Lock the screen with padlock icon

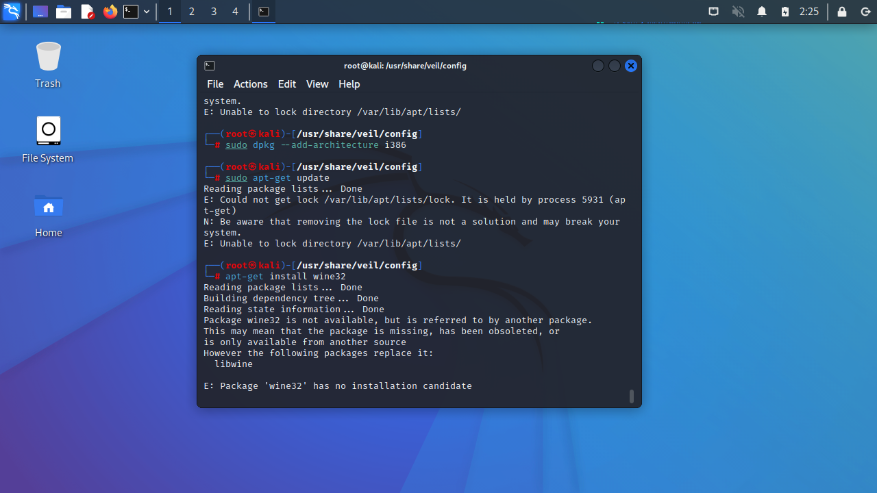pos(842,12)
